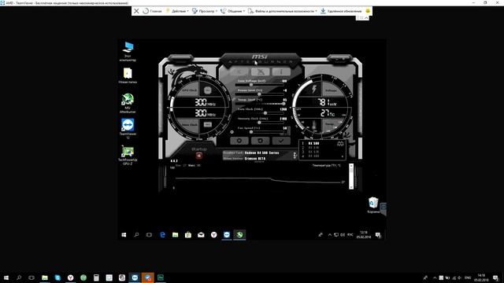Adjust the Temp. Limit slider
This screenshot has height=283, width=504.
pyautogui.click(x=260, y=104)
